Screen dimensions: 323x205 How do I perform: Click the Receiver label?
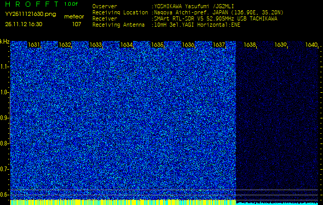click(105, 19)
